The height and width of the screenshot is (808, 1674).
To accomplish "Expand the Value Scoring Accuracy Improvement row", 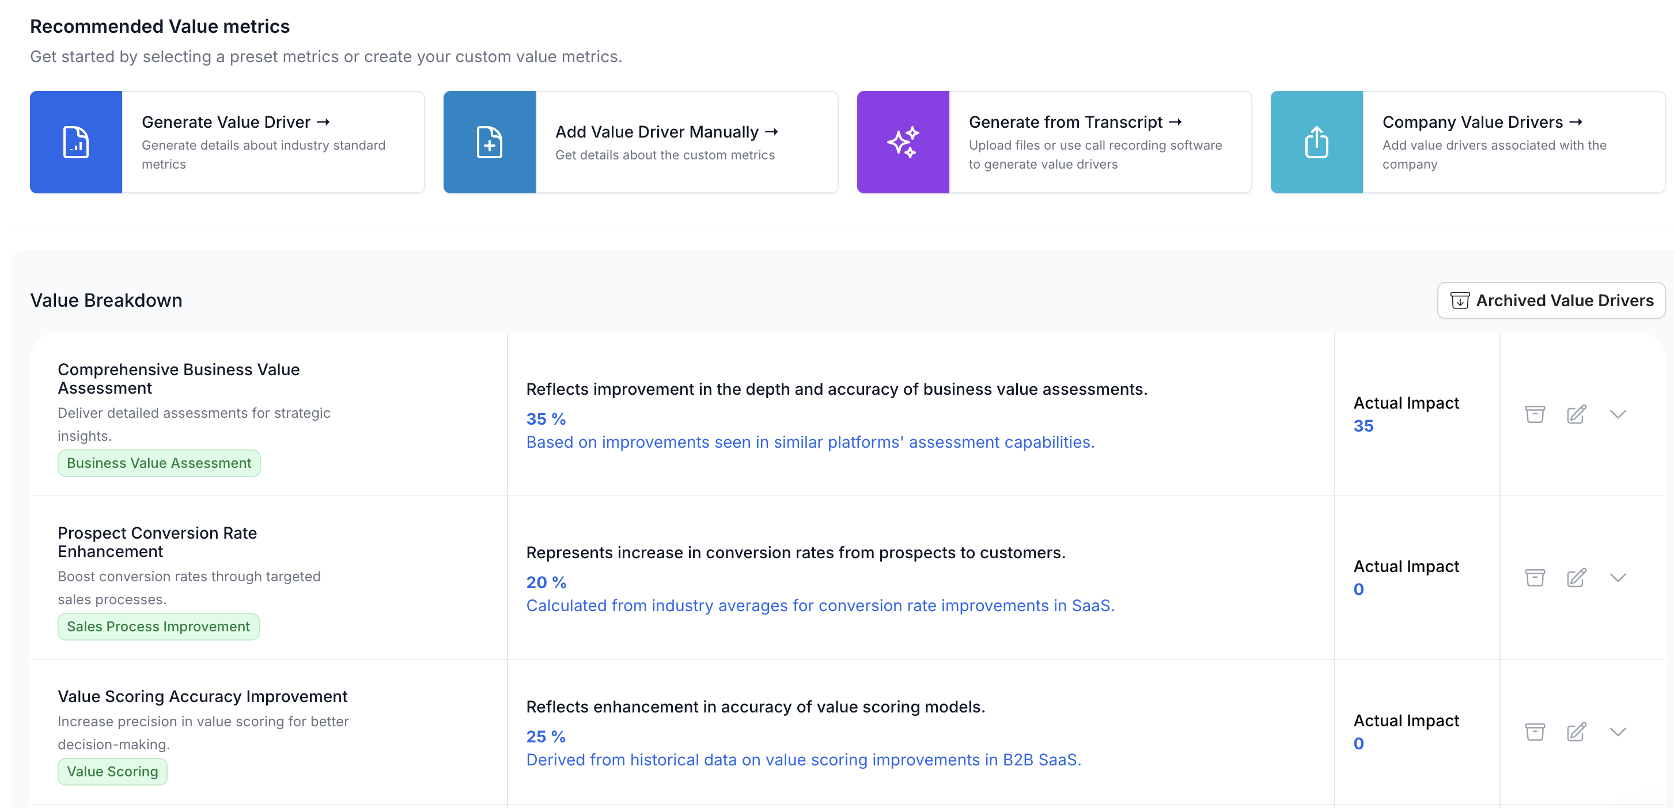I will click(x=1618, y=732).
